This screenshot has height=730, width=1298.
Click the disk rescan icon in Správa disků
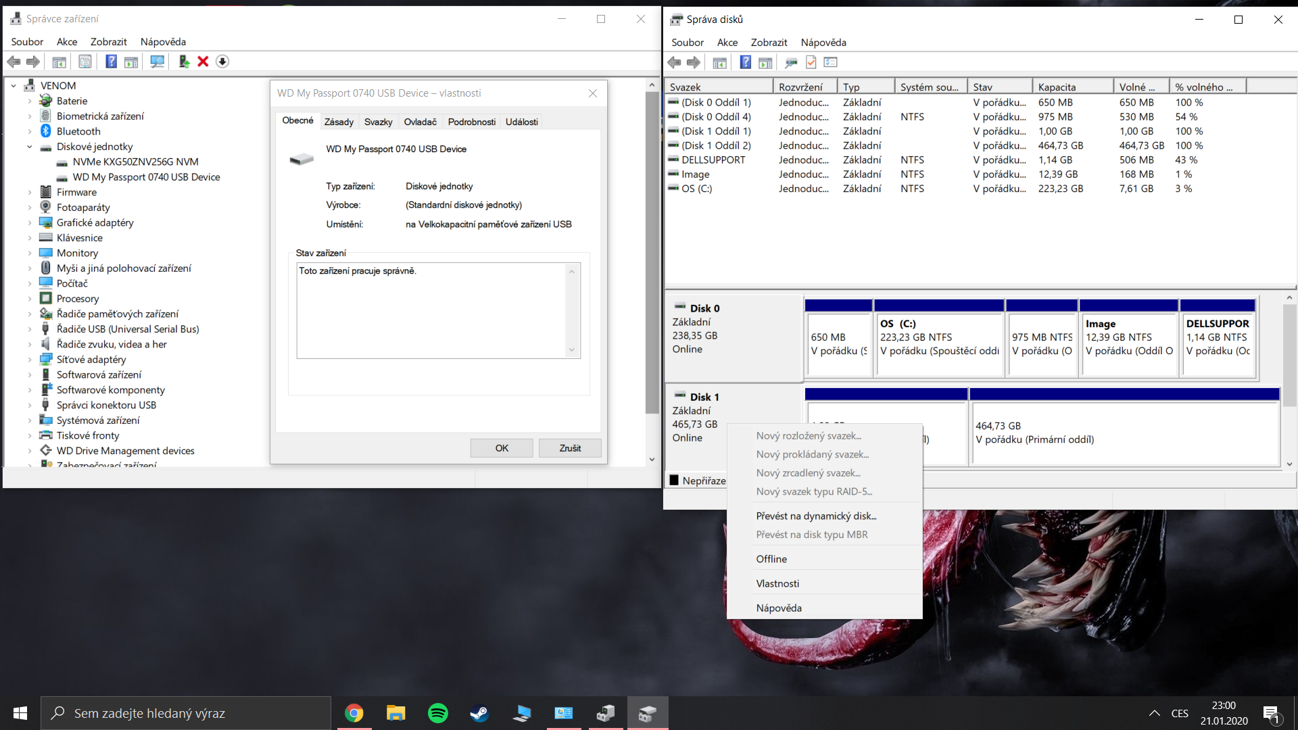791,62
